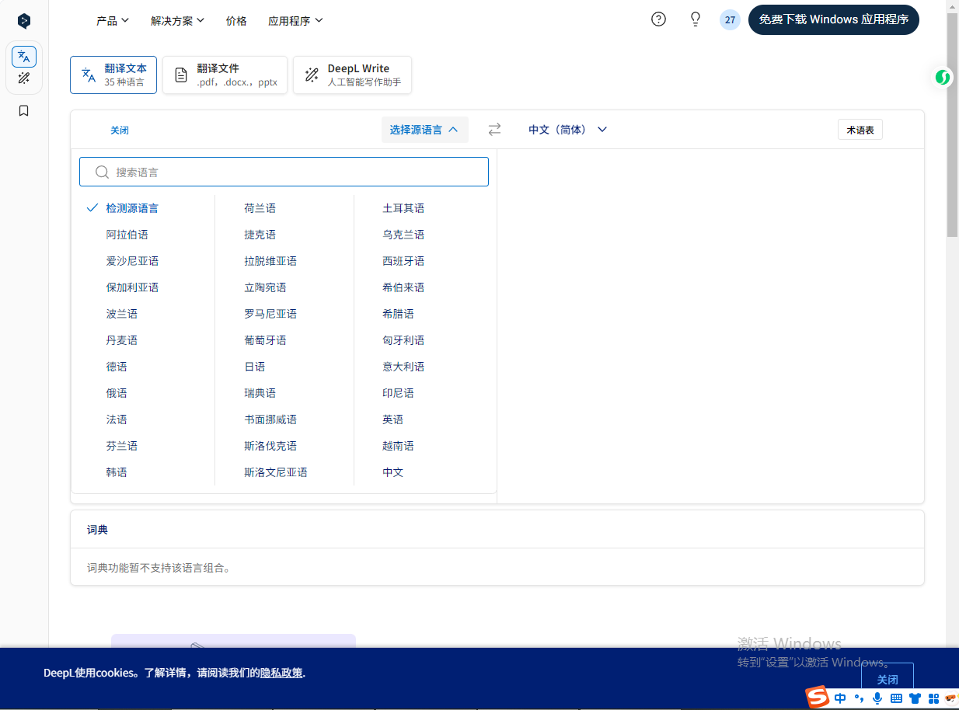
Task: Select 葡萄牙语 as source language
Action: (x=266, y=340)
